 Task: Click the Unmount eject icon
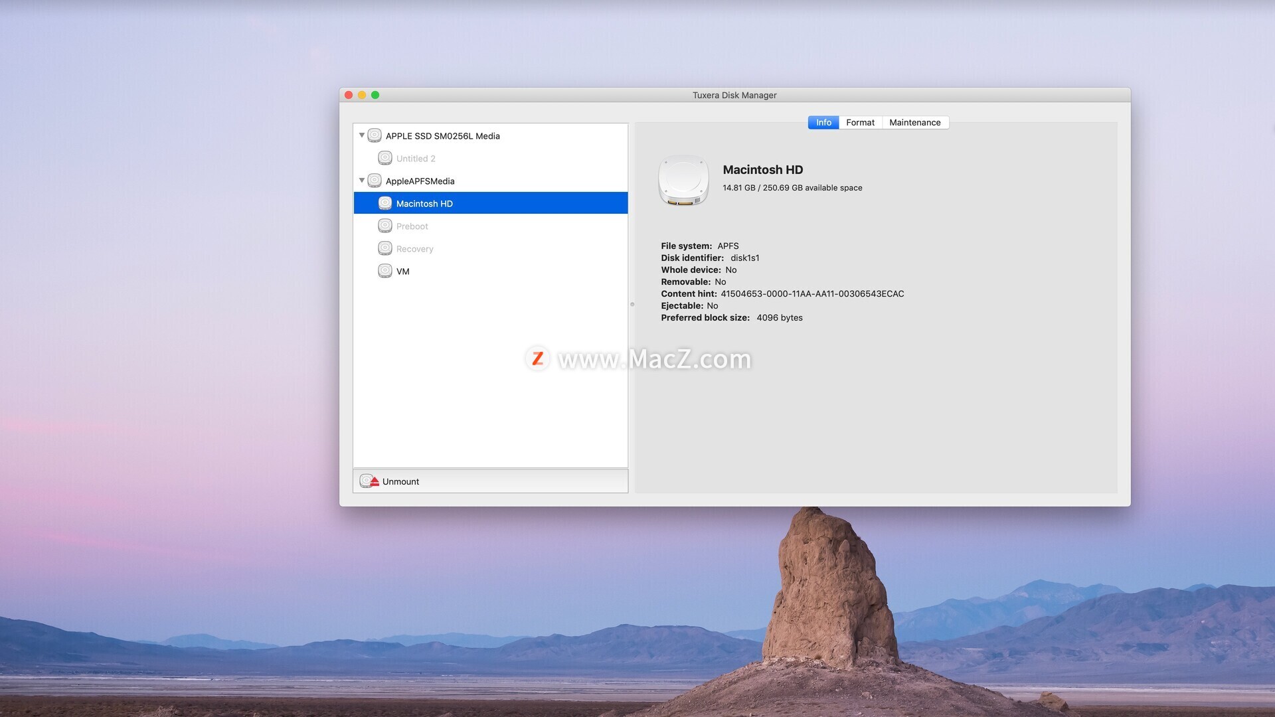tap(369, 481)
